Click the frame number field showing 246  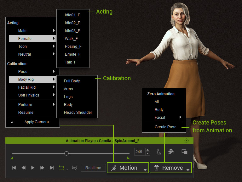coord(139,152)
